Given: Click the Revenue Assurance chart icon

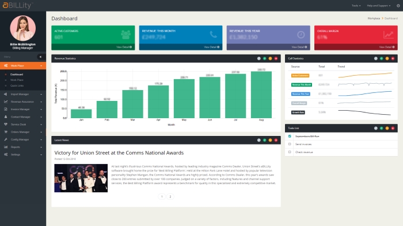Looking at the screenshot, I should (x=6, y=102).
